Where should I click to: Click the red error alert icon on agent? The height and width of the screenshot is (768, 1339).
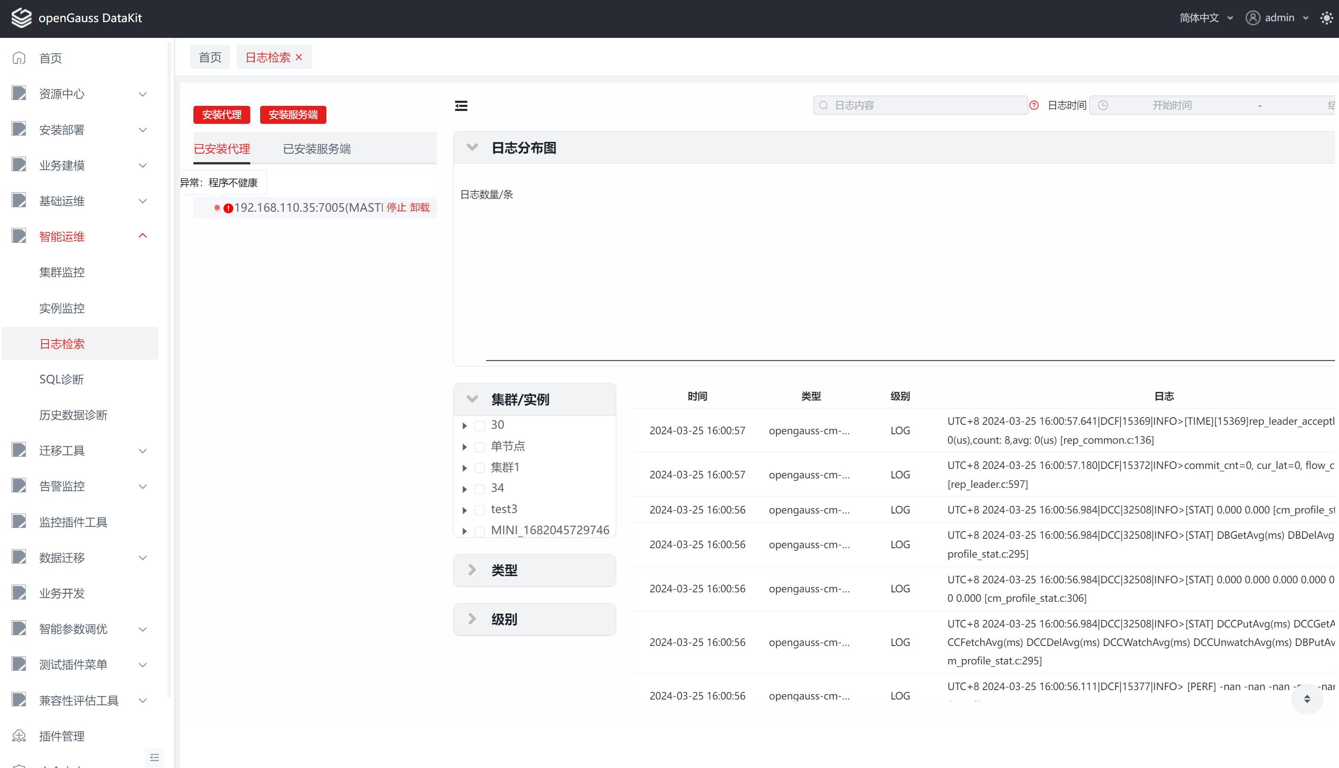pyautogui.click(x=228, y=209)
